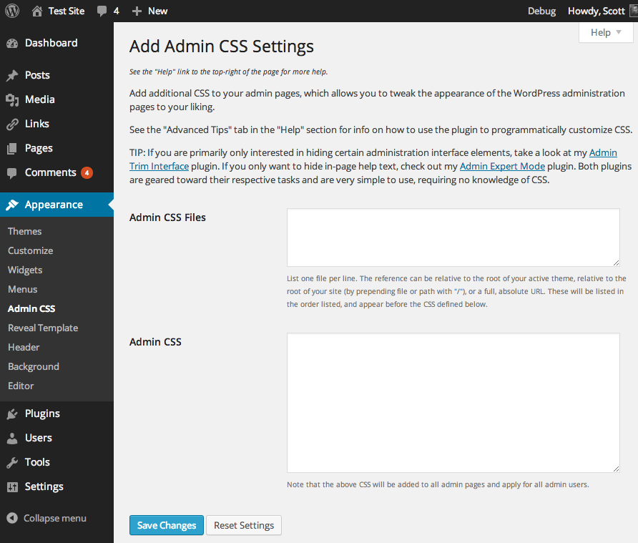Image resolution: width=638 pixels, height=543 pixels.
Task: Open Test Site menu in admin bar
Action: [x=67, y=11]
